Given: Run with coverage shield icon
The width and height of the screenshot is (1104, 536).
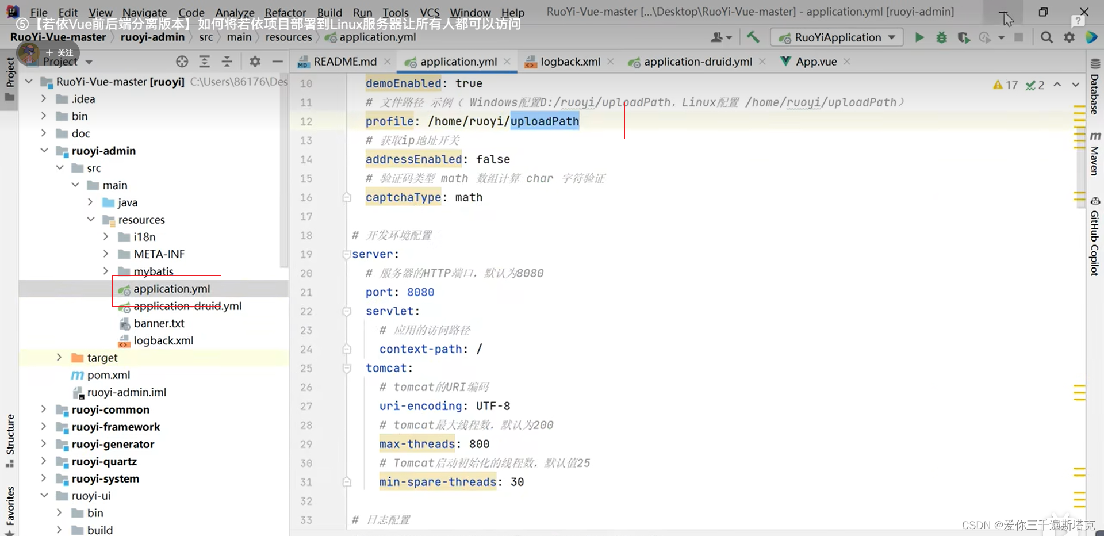Looking at the screenshot, I should click(x=964, y=37).
